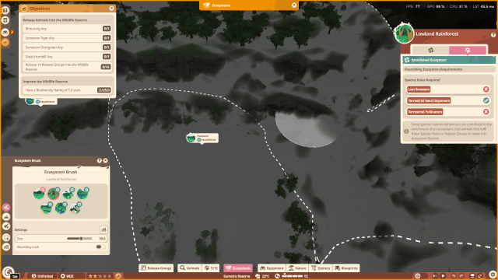Click the icon right of the star rating
This screenshot has height=280, width=498.
point(118,276)
